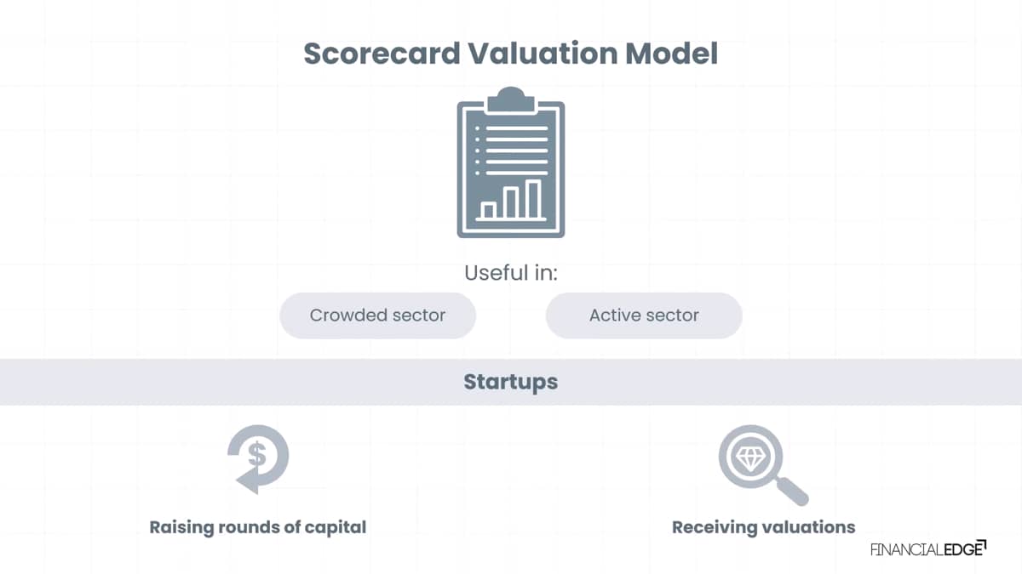The width and height of the screenshot is (1022, 574).
Task: Click the dollar sign in the circular arrow
Action: tap(258, 455)
